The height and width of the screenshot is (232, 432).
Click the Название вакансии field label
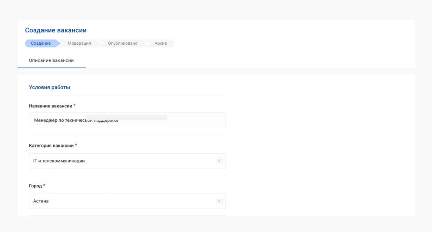[x=50, y=106]
